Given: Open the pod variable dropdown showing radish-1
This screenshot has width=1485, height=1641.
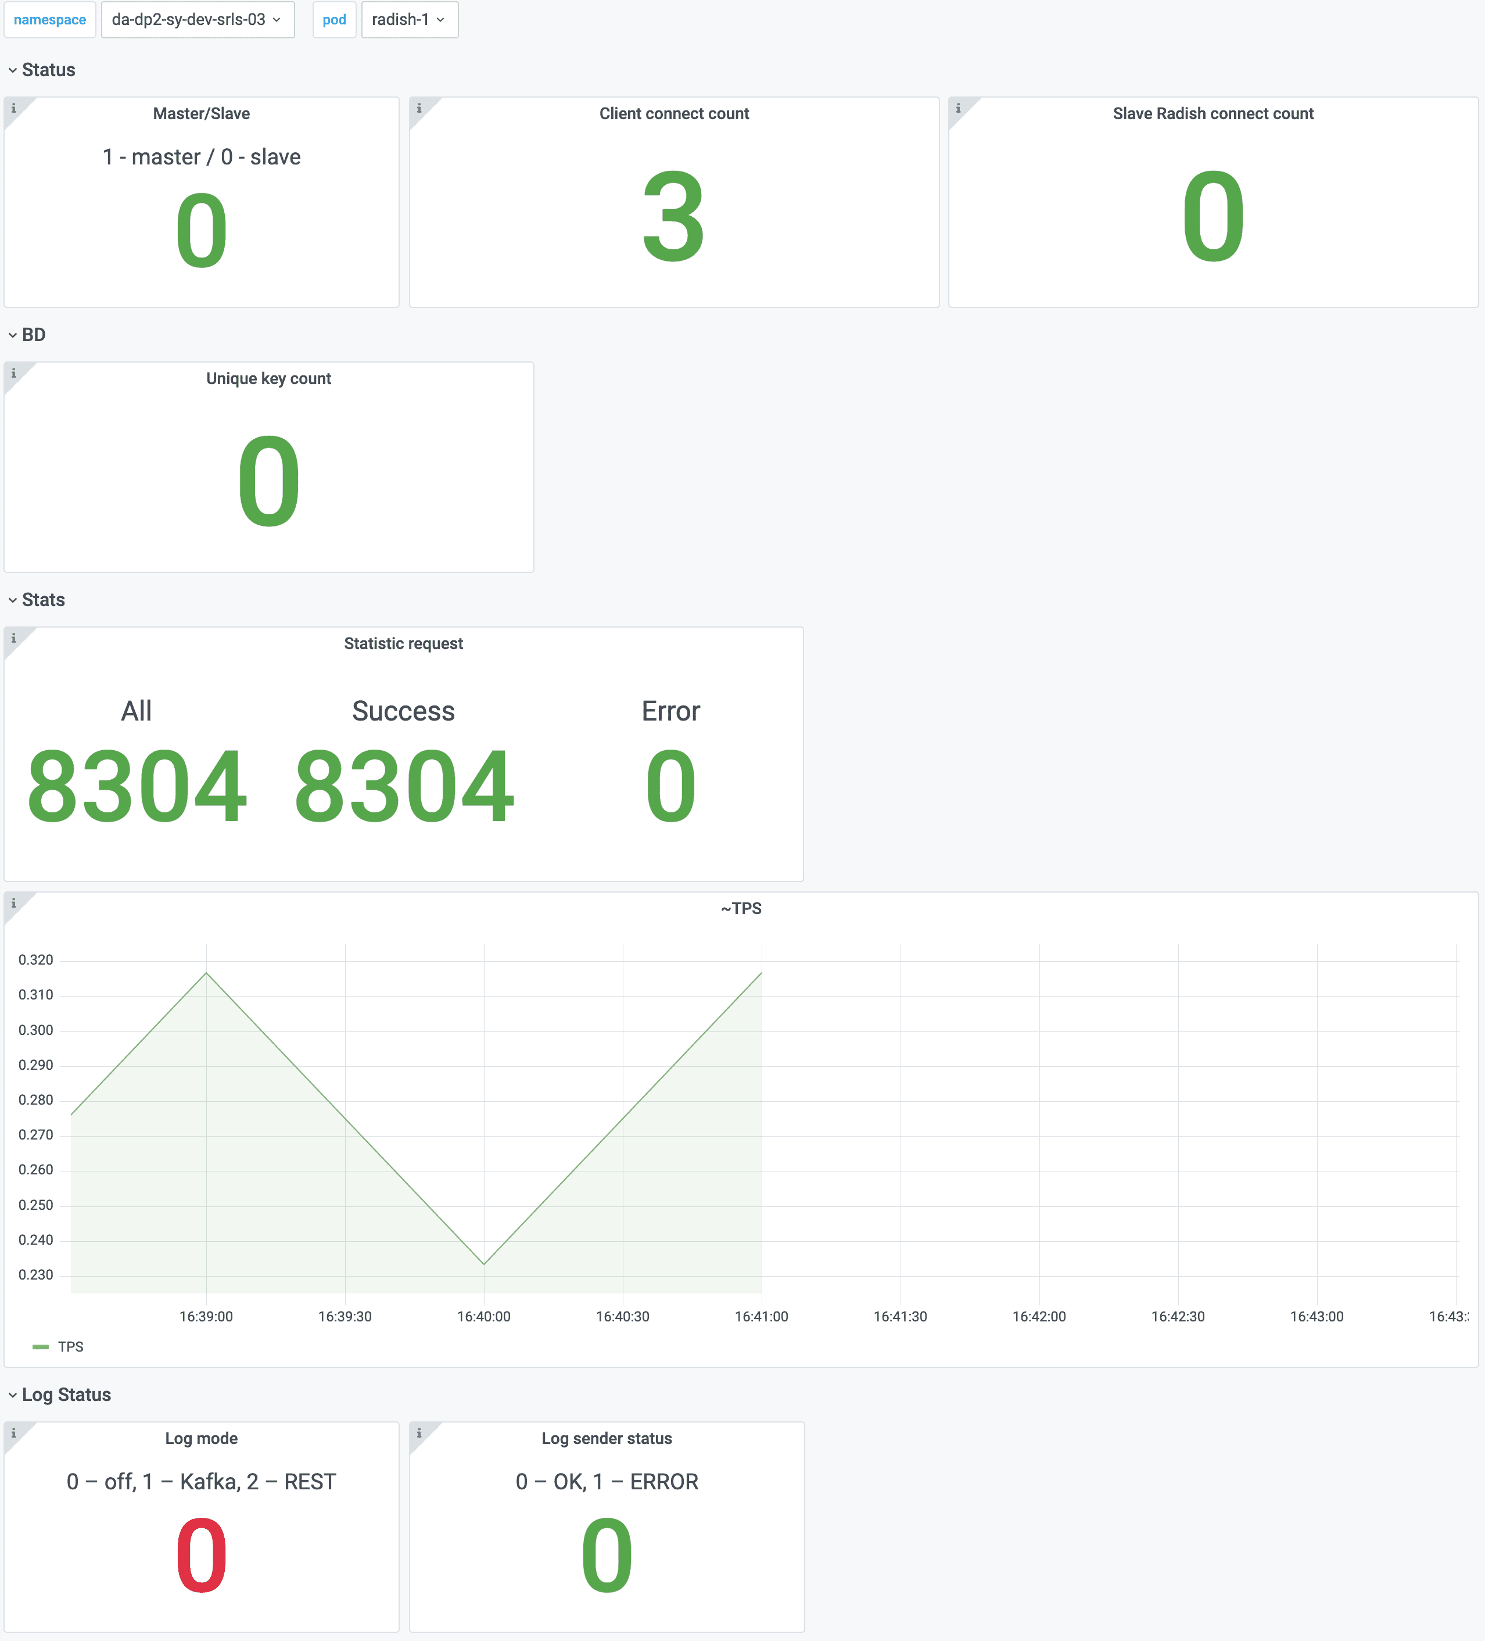Looking at the screenshot, I should (x=409, y=20).
